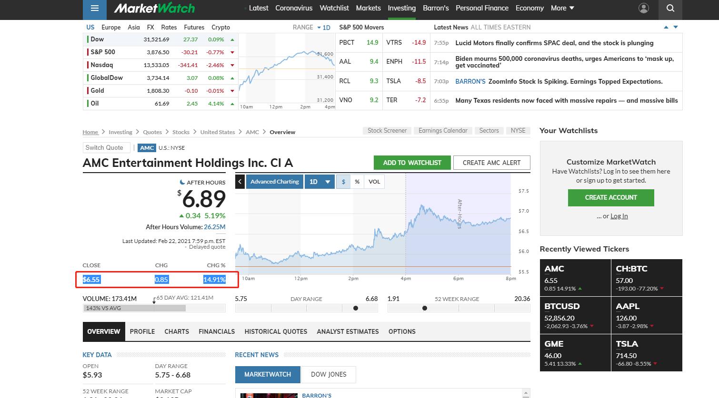Switch to the Europe market tab
719x398 pixels.
click(x=110, y=27)
